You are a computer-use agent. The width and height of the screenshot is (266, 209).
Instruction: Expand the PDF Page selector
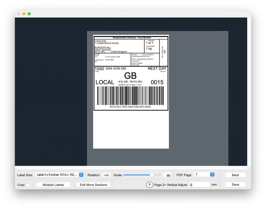[204, 175]
